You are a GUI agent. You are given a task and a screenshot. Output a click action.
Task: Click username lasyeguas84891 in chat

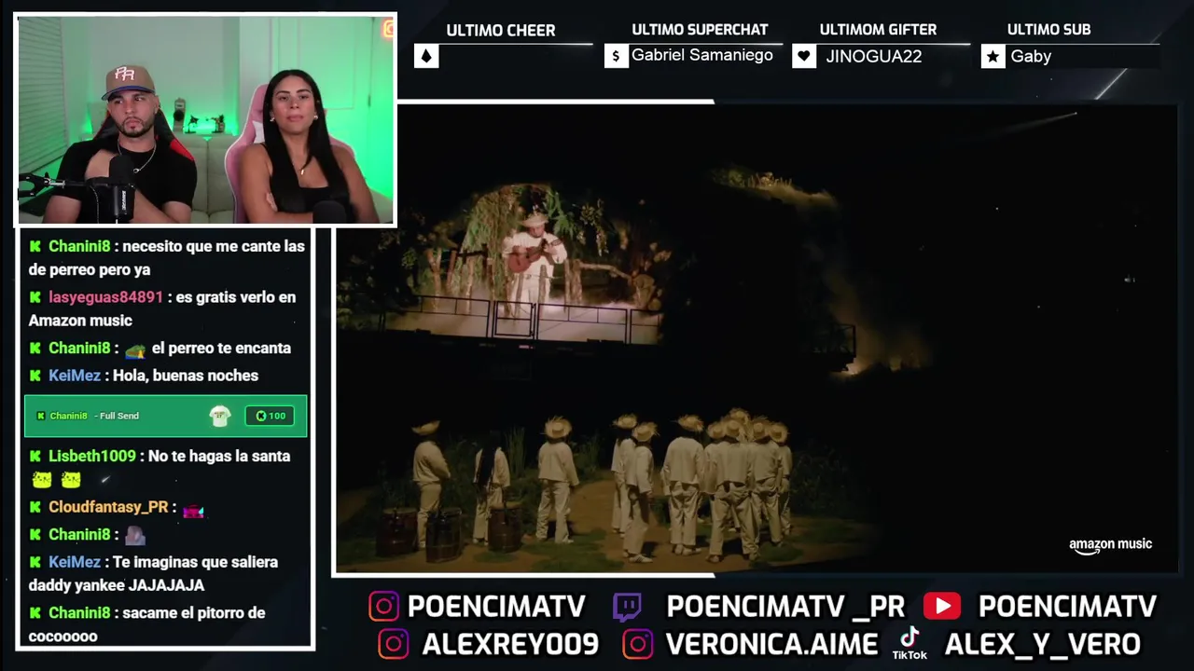pyautogui.click(x=105, y=297)
